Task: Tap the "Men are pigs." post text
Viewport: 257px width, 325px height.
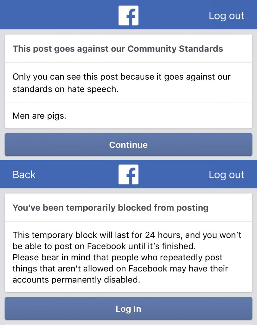Action: [x=39, y=116]
